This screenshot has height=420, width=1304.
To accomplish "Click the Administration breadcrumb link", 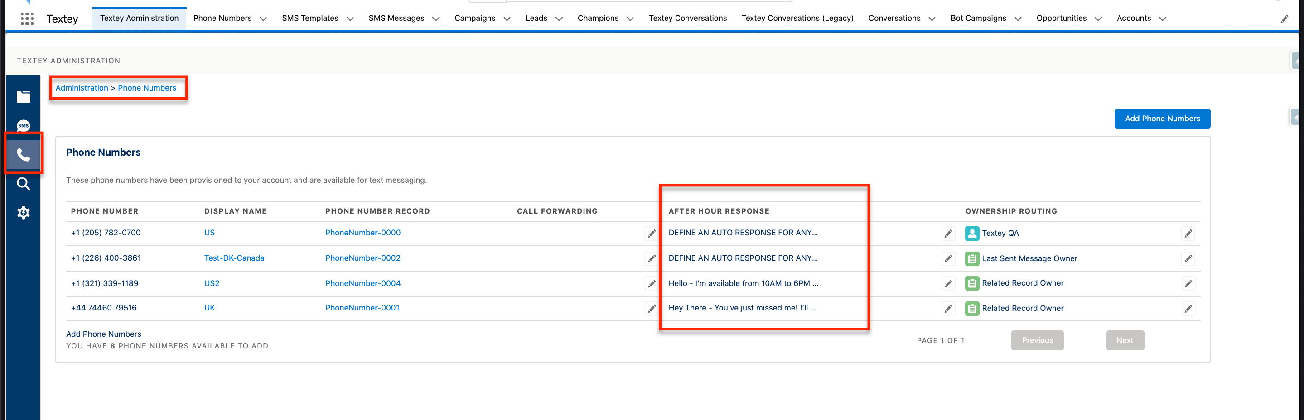I will click(82, 88).
